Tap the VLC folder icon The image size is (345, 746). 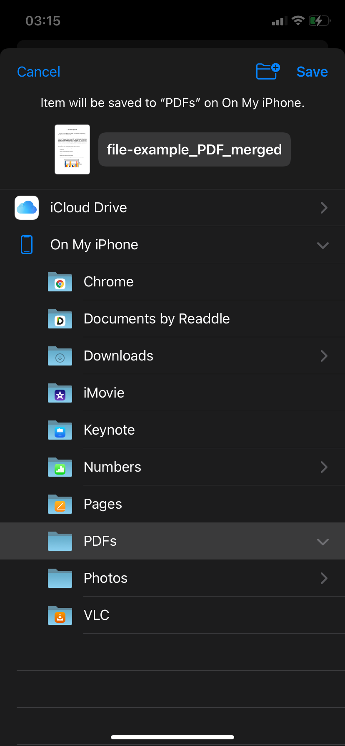point(60,615)
